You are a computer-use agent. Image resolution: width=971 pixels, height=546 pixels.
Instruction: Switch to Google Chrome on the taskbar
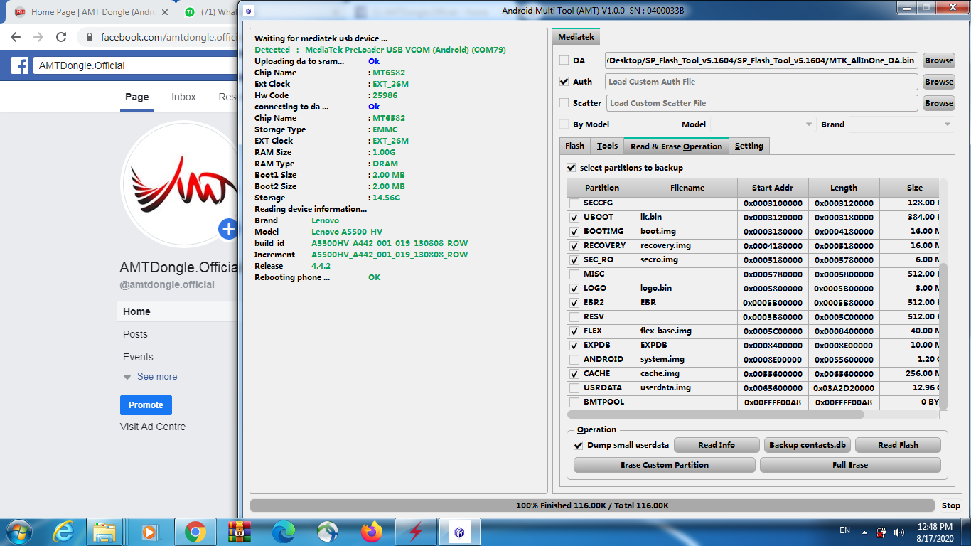195,531
